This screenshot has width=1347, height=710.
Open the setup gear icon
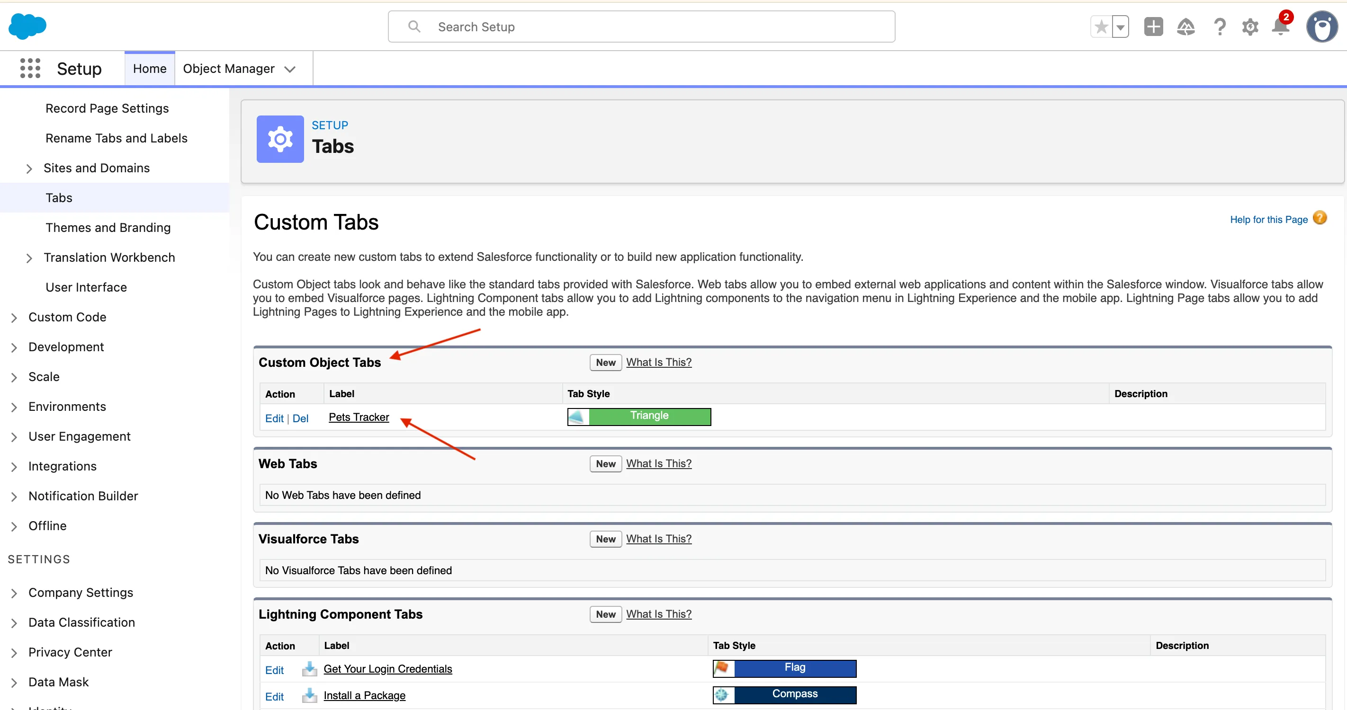pyautogui.click(x=1250, y=27)
